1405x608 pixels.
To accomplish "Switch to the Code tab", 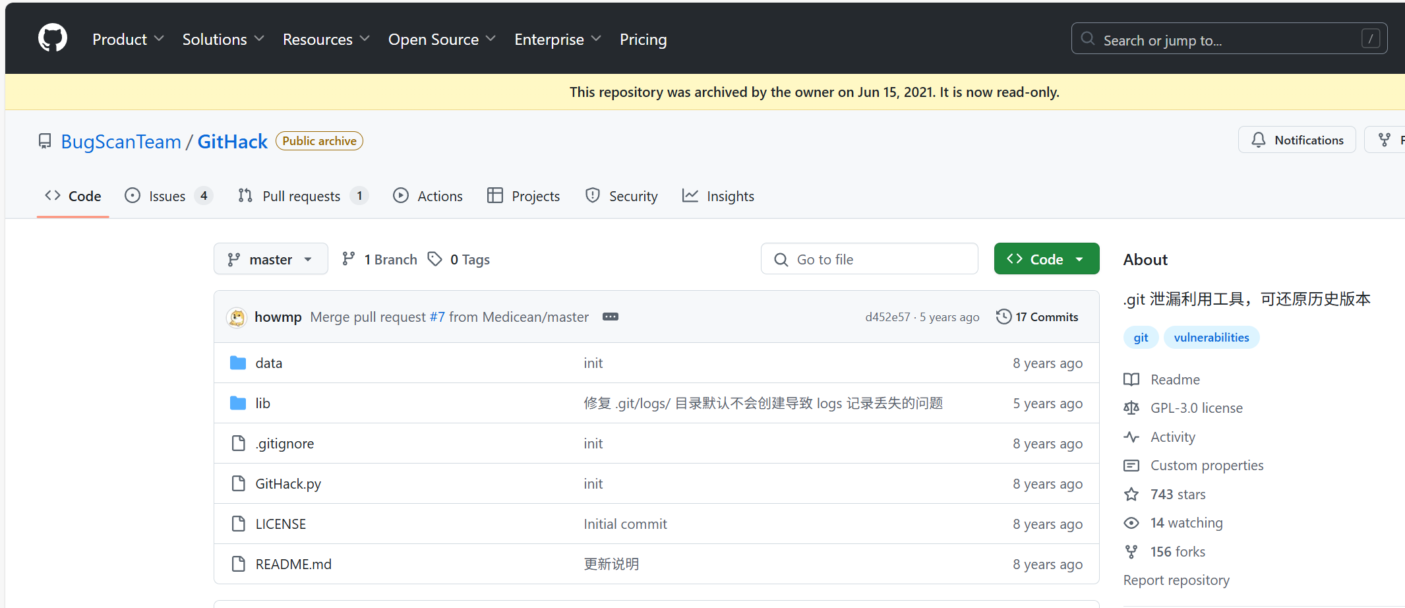I will pyautogui.click(x=73, y=197).
